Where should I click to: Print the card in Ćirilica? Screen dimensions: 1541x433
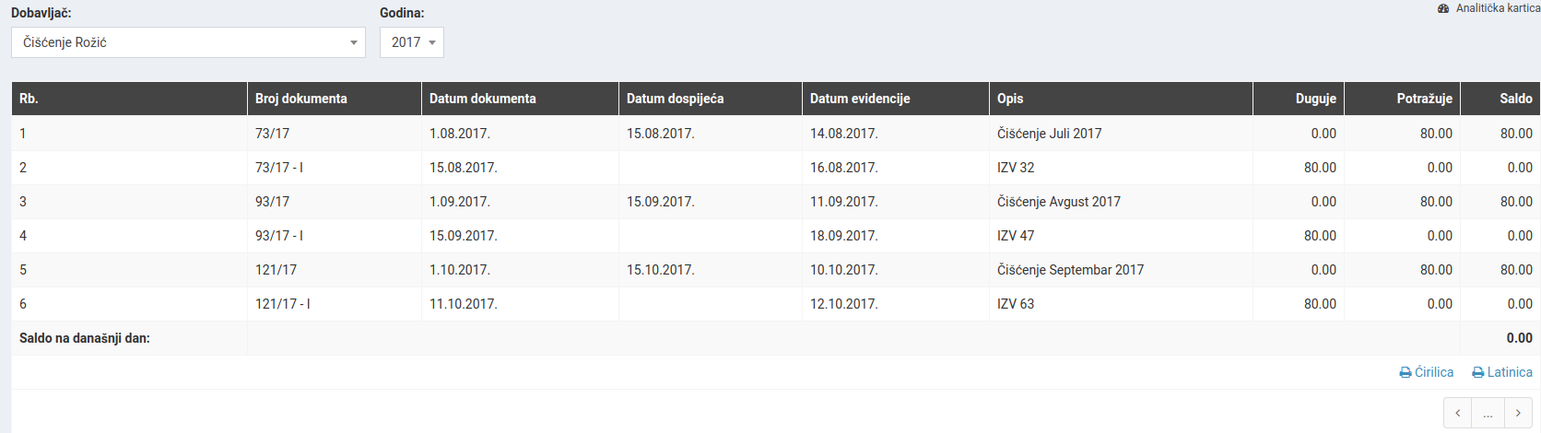(x=1427, y=372)
